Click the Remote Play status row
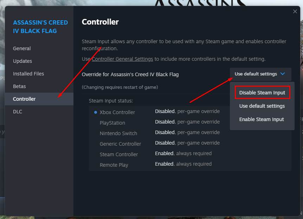Image resolution: width=303 pixels, height=219 pixels. tap(190, 164)
